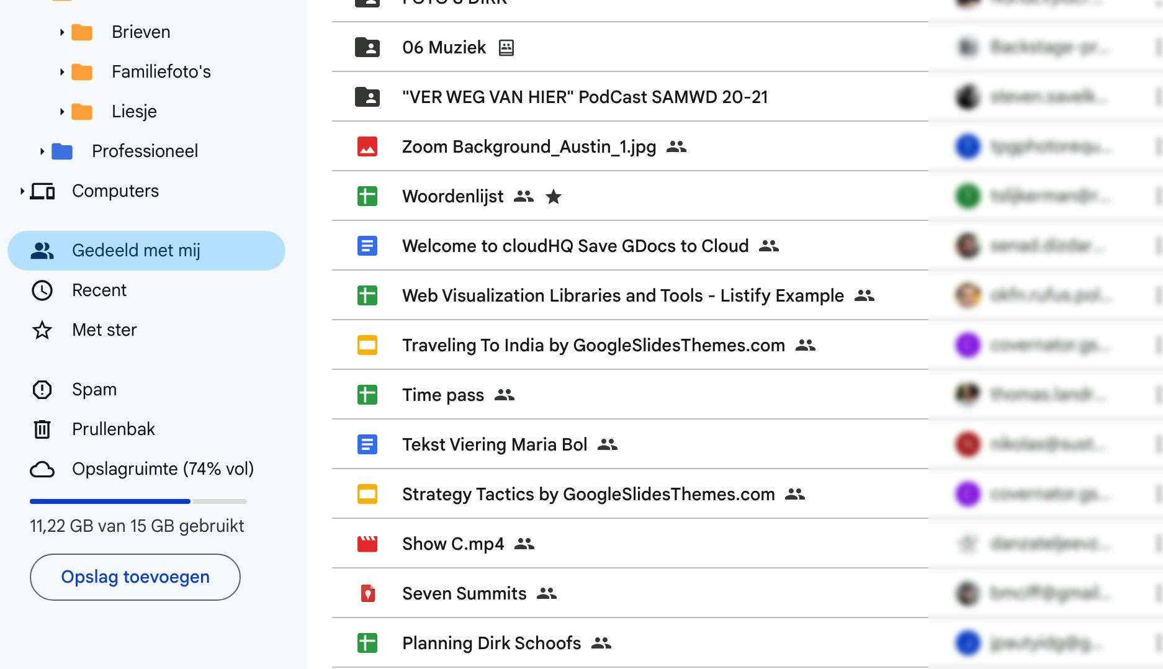
Task: Click the shared people icon beside Planning Dirk Schoofs
Action: pyautogui.click(x=601, y=643)
